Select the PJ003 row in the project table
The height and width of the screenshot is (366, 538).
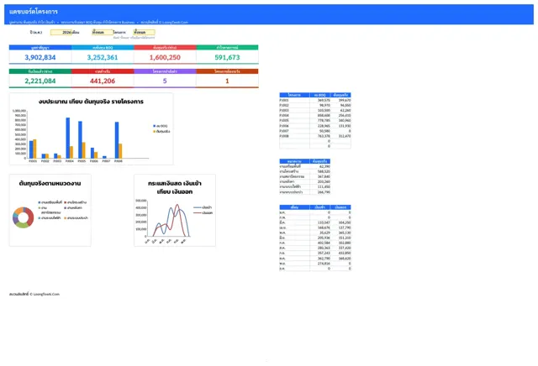315,111
